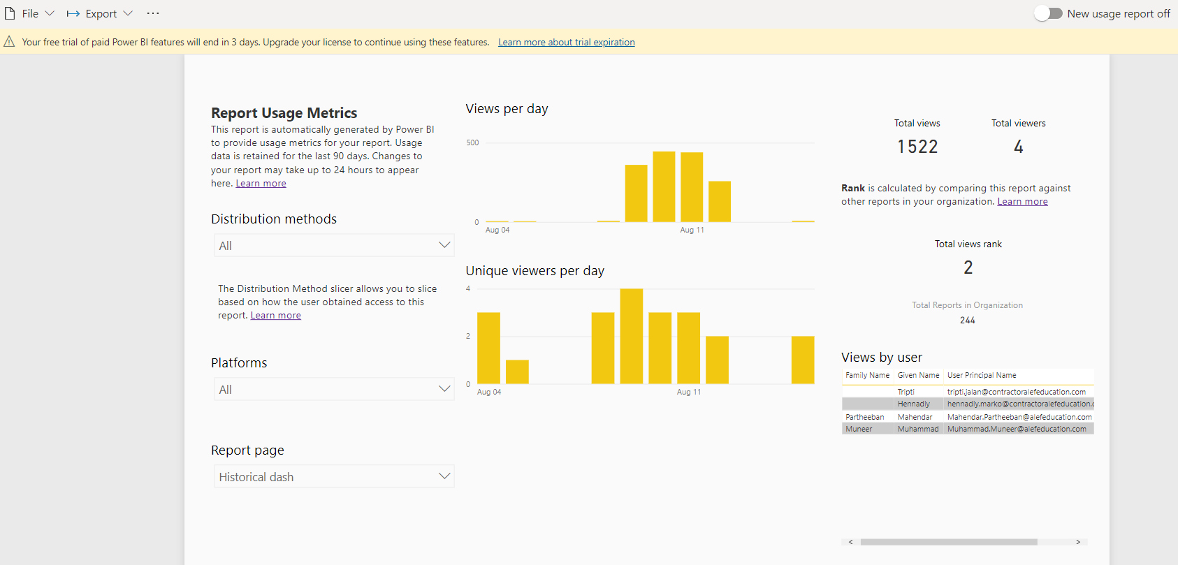The height and width of the screenshot is (565, 1178).
Task: Click Learn more under Report Usage Metrics
Action: coord(261,183)
